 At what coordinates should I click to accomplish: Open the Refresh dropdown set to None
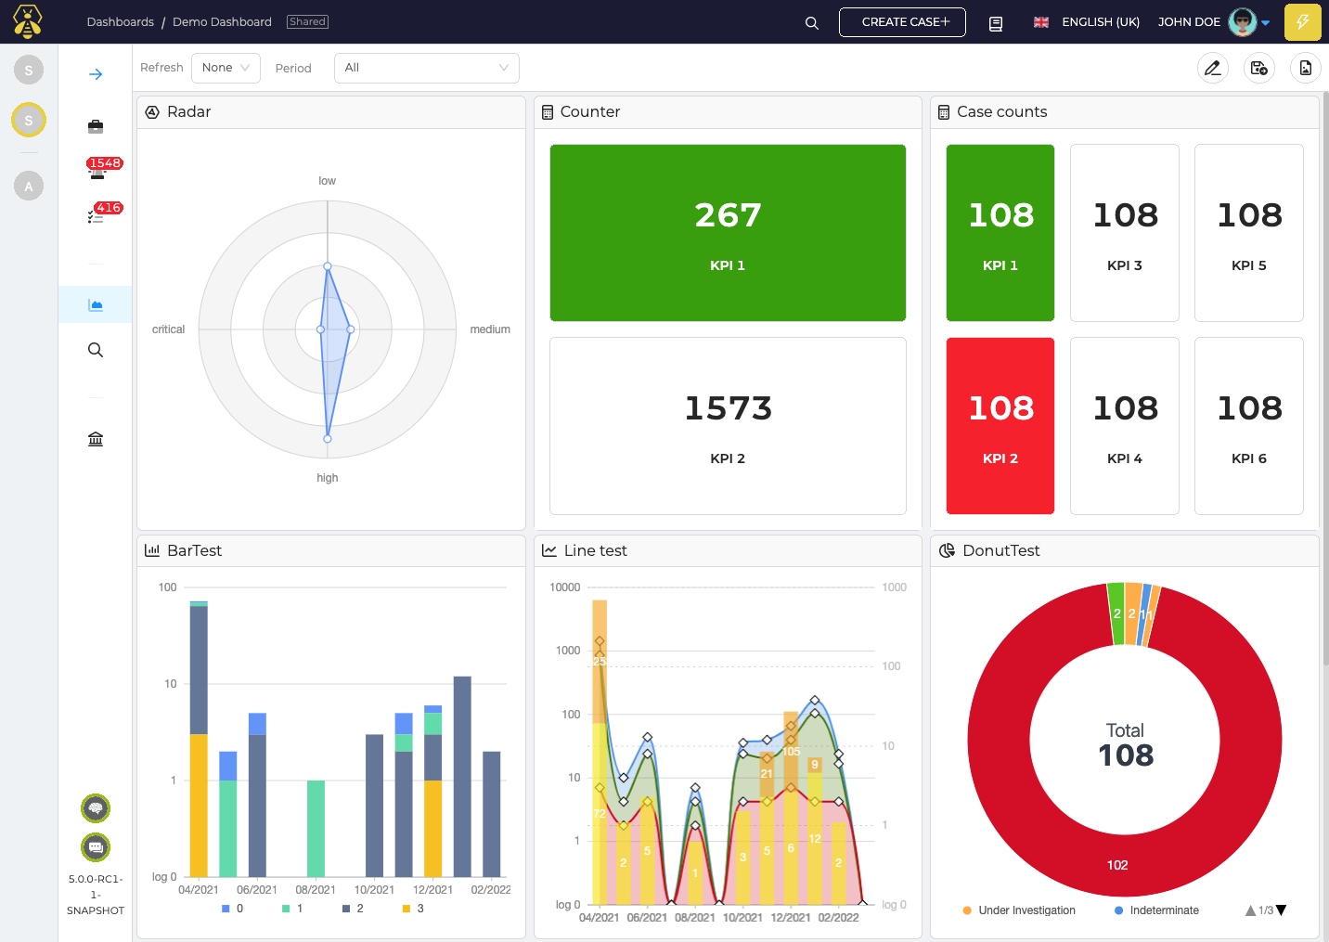[x=226, y=68]
